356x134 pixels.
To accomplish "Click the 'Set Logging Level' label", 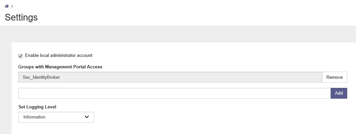I will [x=37, y=107].
